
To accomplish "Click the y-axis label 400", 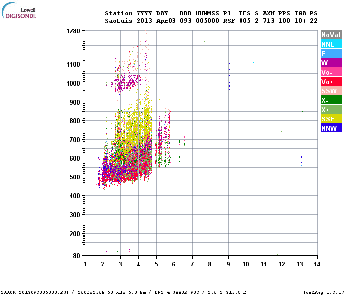I will pyautogui.click(x=75, y=196).
